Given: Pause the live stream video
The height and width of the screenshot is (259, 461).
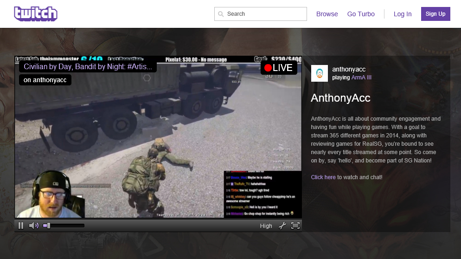Looking at the screenshot, I should tap(20, 226).
